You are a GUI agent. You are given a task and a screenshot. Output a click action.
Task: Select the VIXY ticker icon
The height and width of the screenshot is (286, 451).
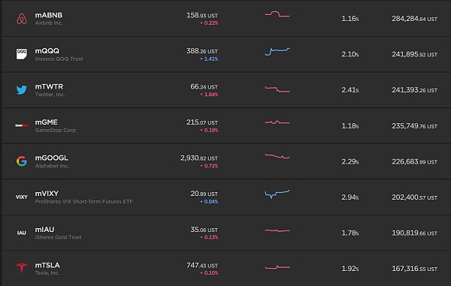22,197
